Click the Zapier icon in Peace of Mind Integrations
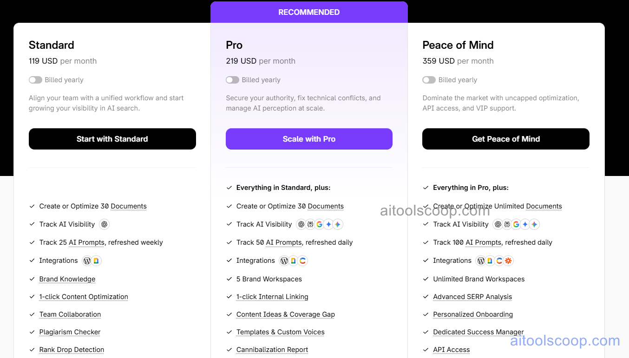This screenshot has width=629, height=358. point(508,260)
